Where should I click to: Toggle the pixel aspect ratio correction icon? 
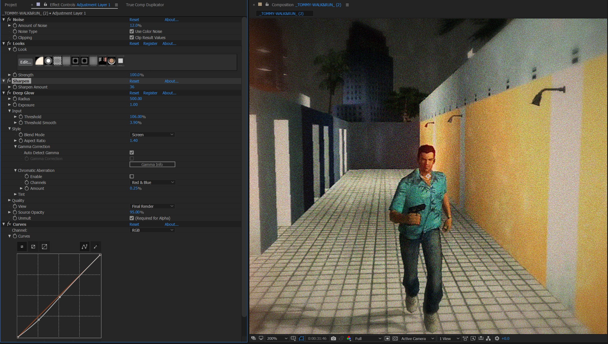[x=465, y=338]
